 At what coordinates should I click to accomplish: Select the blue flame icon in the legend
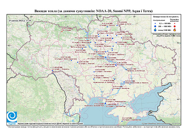[155, 30]
